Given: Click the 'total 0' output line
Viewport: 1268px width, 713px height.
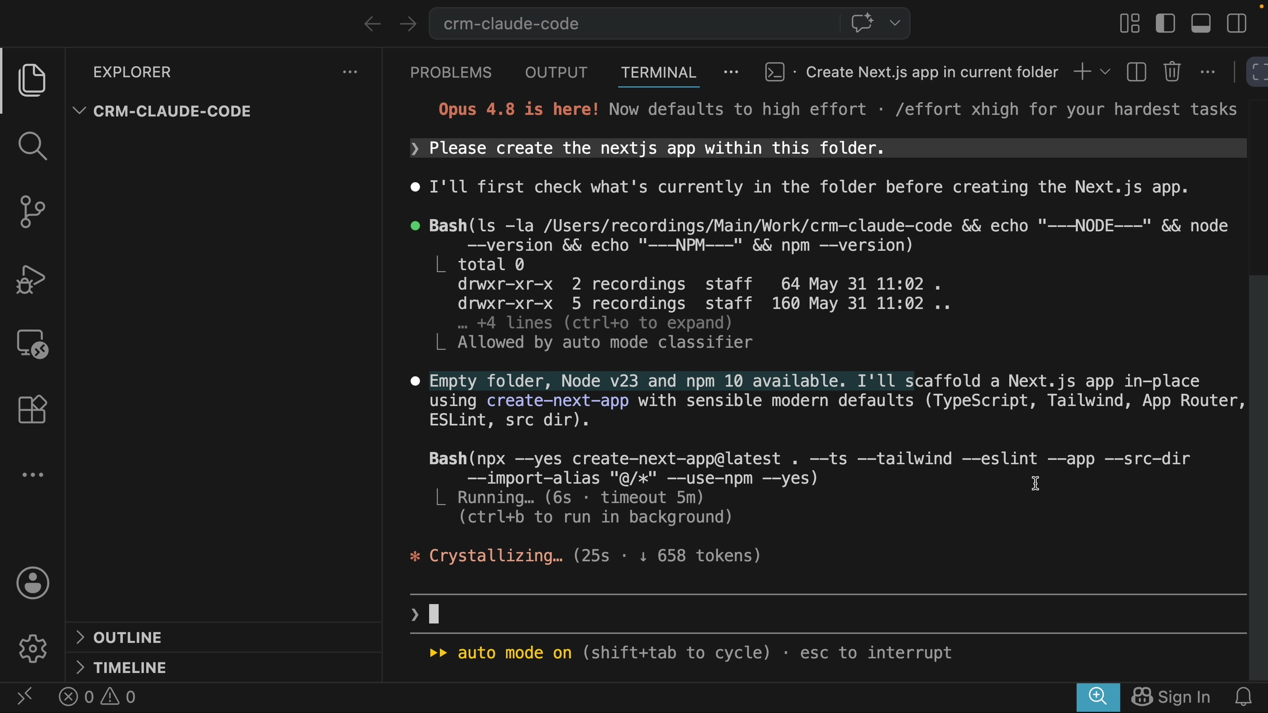Looking at the screenshot, I should click(x=491, y=265).
